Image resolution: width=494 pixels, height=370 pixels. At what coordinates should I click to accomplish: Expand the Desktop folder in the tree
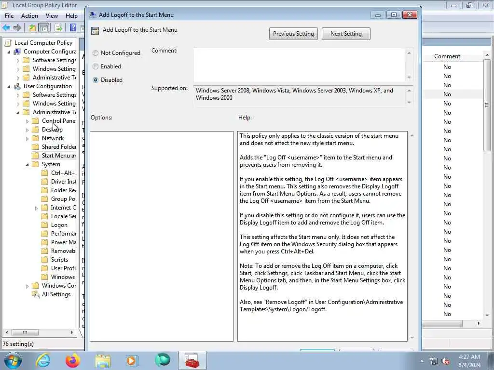click(x=27, y=130)
